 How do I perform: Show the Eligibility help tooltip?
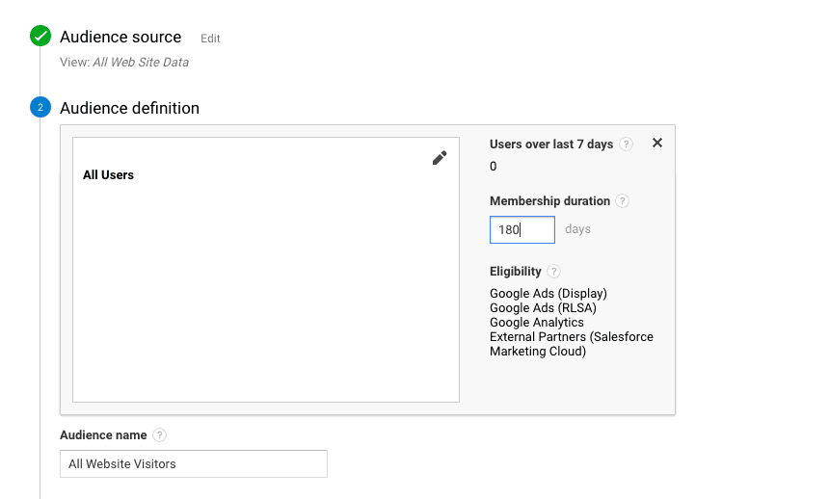pyautogui.click(x=553, y=272)
